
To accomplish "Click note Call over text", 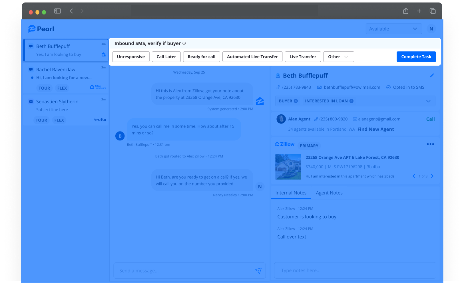I will click(292, 237).
